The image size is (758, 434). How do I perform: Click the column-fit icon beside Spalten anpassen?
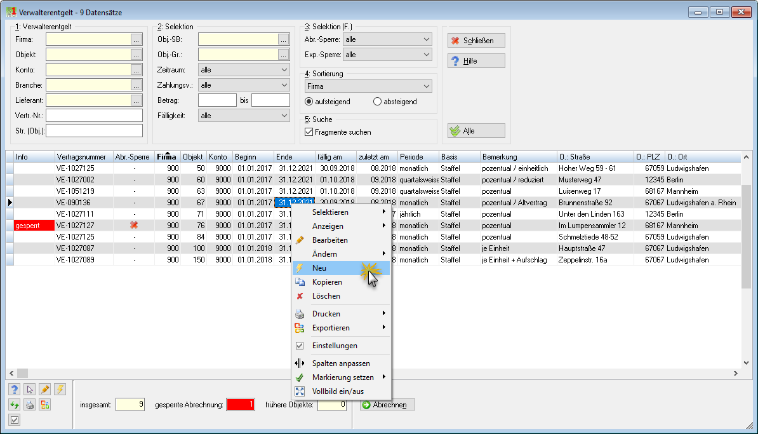pos(300,363)
